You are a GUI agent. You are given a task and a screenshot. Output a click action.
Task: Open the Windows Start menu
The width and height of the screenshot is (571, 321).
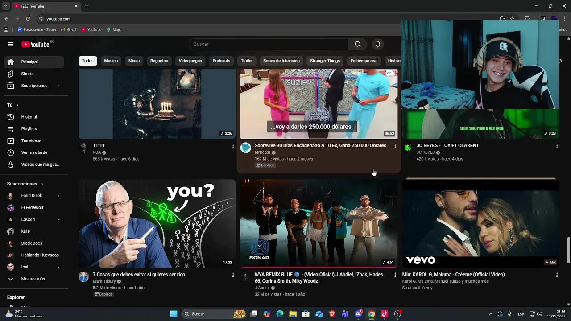[174, 314]
